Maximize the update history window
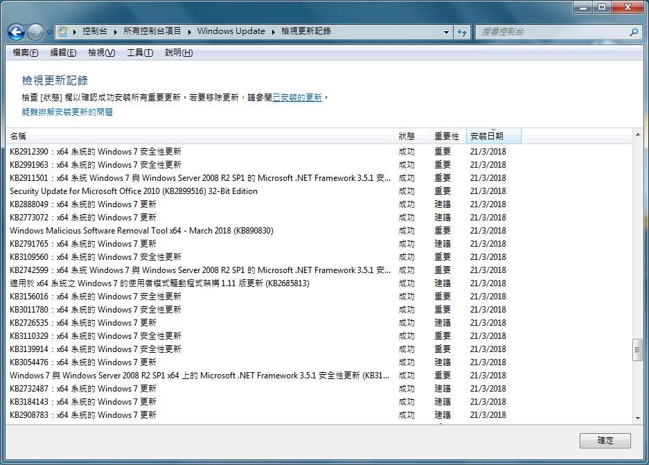649x465 pixels. [602, 8]
